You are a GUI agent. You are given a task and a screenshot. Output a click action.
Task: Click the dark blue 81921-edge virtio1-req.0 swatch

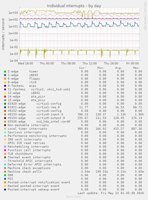(5, 107)
